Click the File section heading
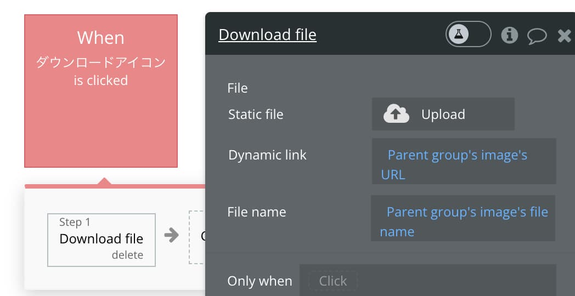This screenshot has width=575, height=296. click(x=237, y=88)
